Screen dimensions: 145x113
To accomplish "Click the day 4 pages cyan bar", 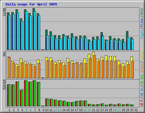I will coord(22,36).
